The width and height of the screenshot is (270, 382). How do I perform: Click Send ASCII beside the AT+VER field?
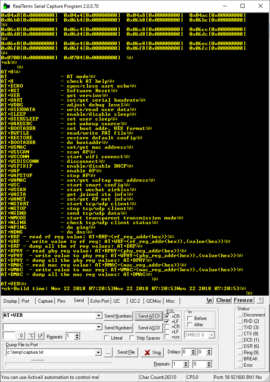tap(149, 316)
